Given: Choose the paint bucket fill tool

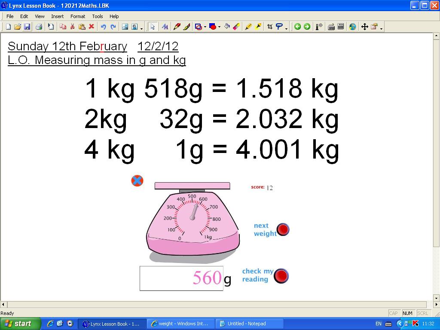Looking at the screenshot, I should pos(227,27).
